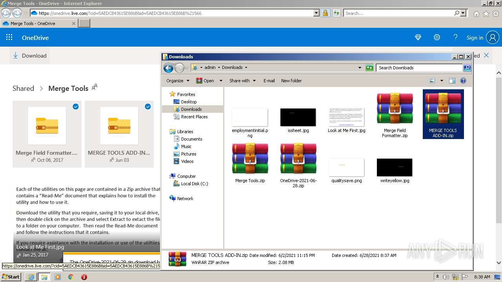Switch to Merge Tools - OneDrive tab
Image resolution: width=502 pixels, height=282 pixels.
38,23
